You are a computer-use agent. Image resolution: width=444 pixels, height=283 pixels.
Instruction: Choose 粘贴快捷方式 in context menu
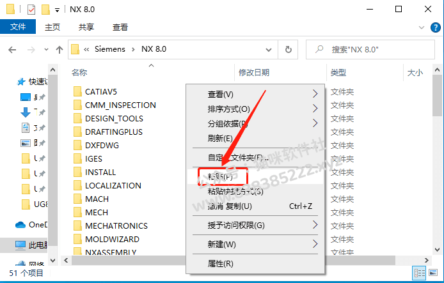(x=255, y=192)
